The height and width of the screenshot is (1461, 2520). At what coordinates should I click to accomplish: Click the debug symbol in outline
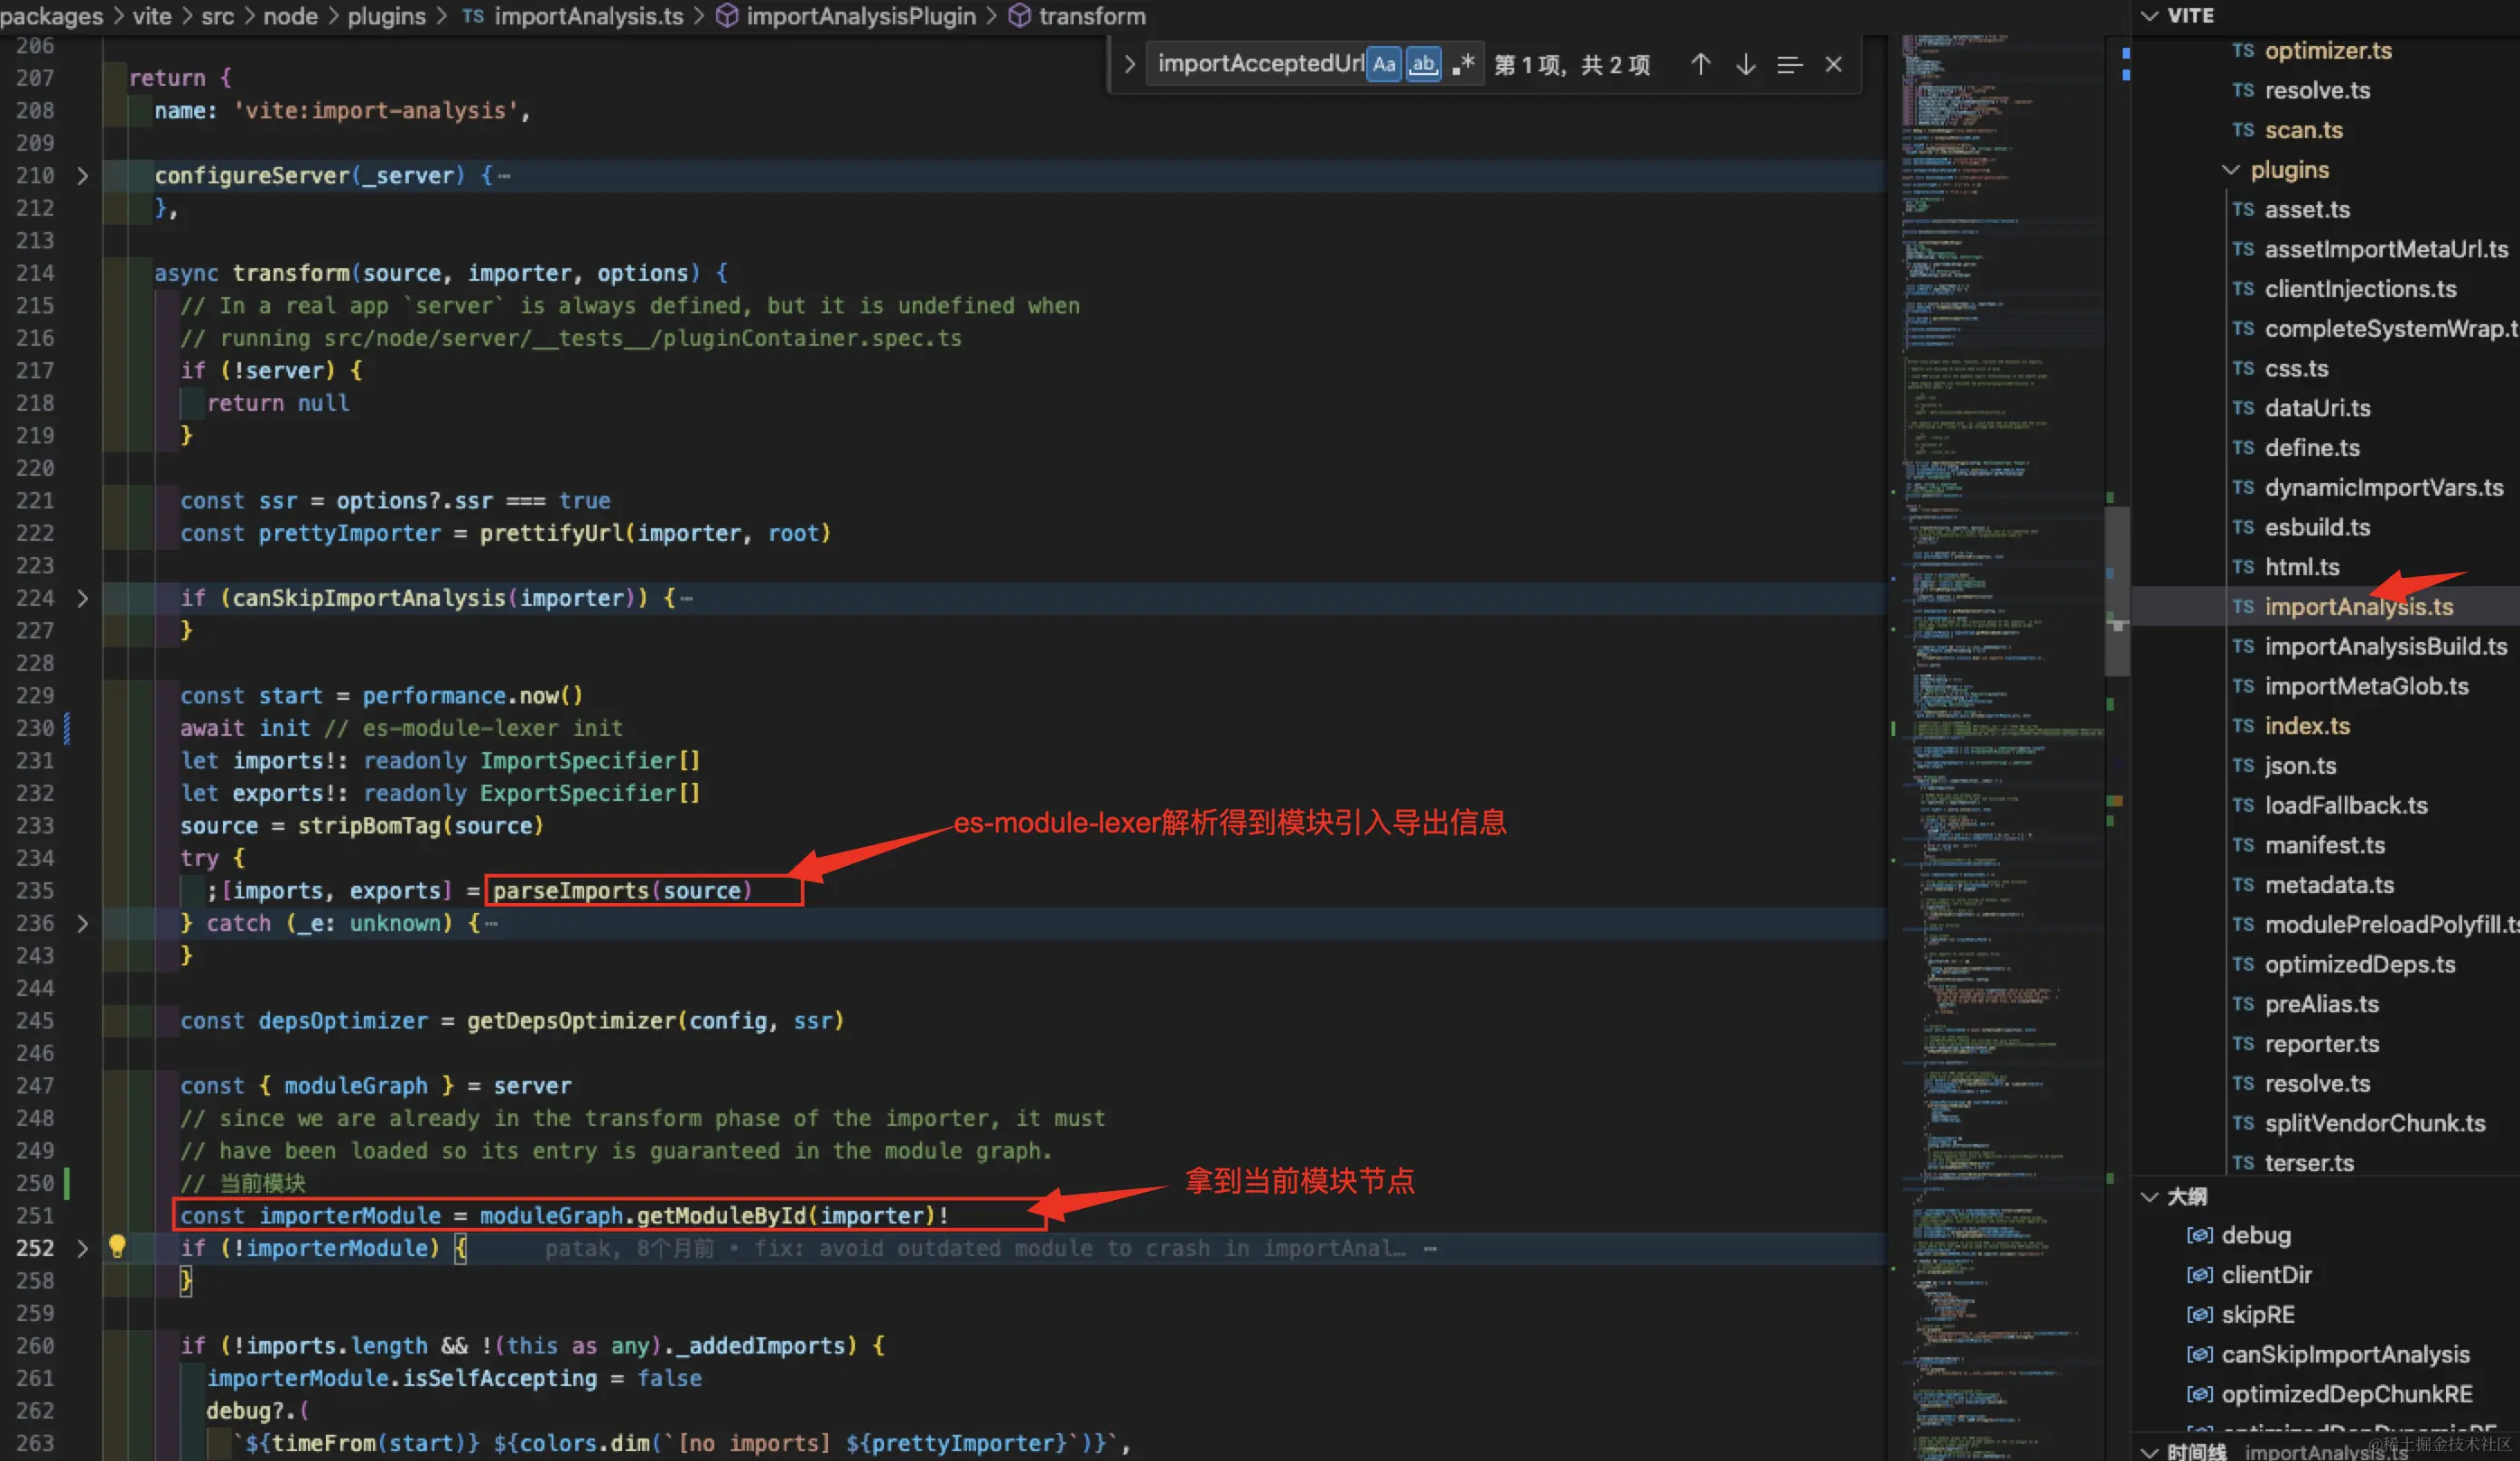click(x=2255, y=1235)
